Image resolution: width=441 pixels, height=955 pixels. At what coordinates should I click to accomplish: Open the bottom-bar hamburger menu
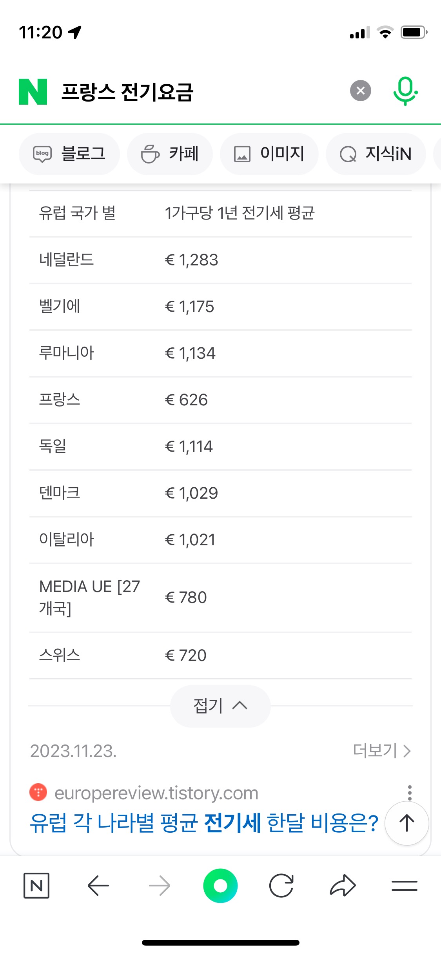tap(404, 885)
